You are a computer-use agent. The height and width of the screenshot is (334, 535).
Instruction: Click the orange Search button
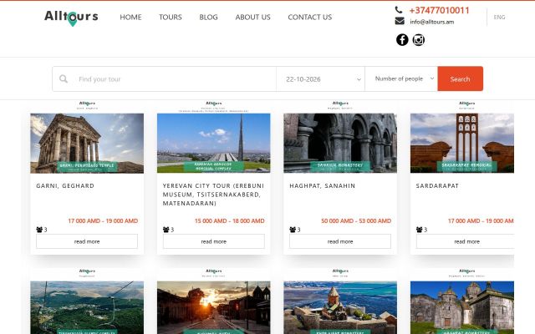460,78
